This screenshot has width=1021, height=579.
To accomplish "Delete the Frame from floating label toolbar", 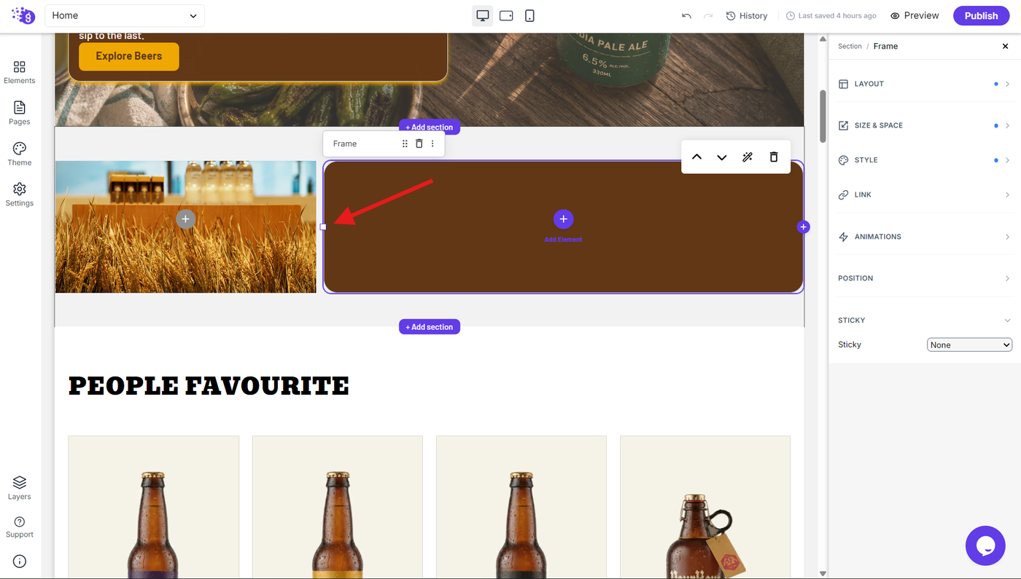I will [x=419, y=143].
